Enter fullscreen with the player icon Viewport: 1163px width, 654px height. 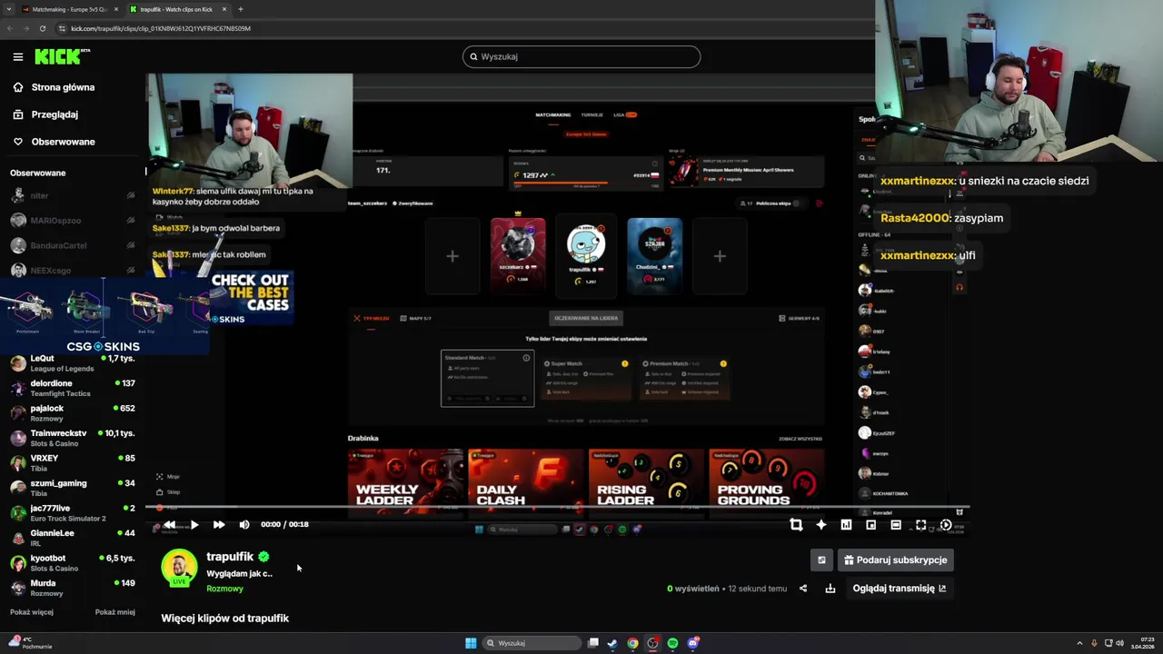pos(920,524)
